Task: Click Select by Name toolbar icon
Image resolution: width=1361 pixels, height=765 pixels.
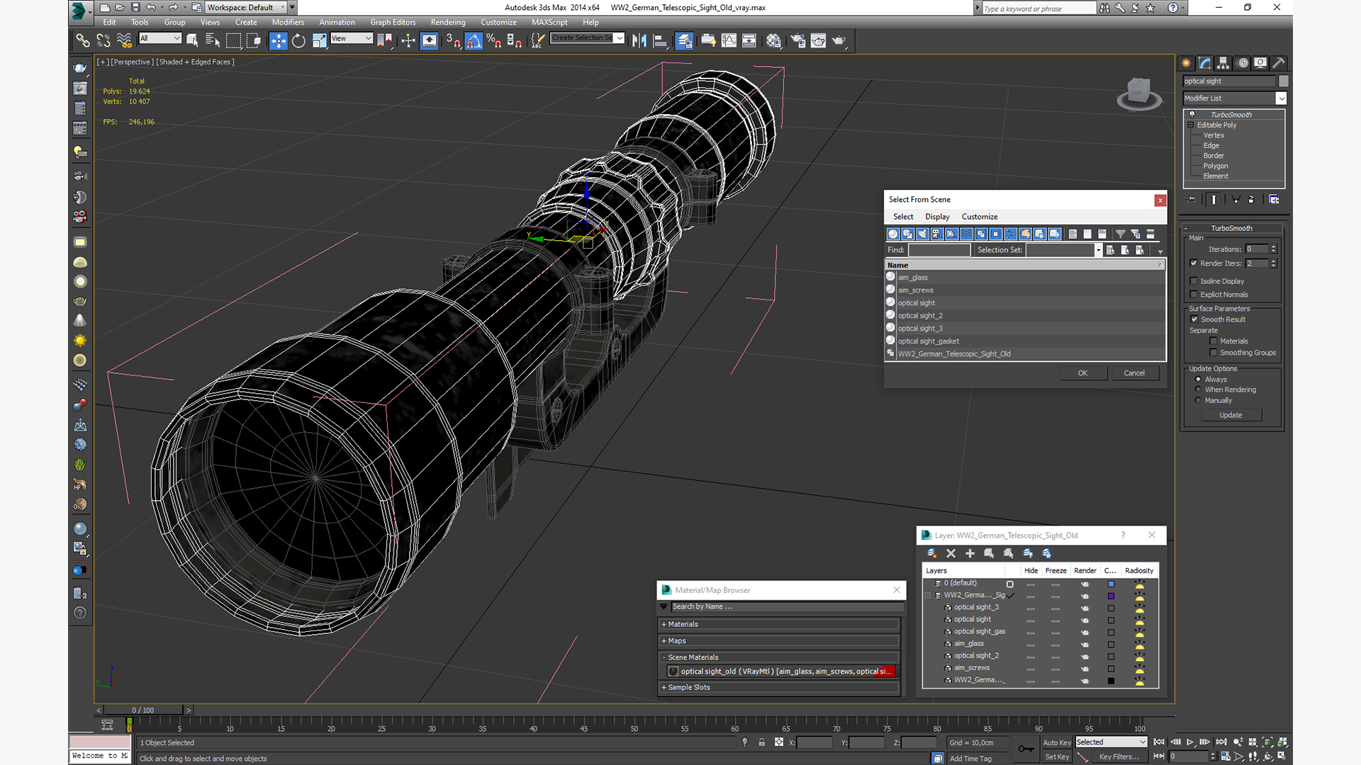Action: [x=213, y=41]
